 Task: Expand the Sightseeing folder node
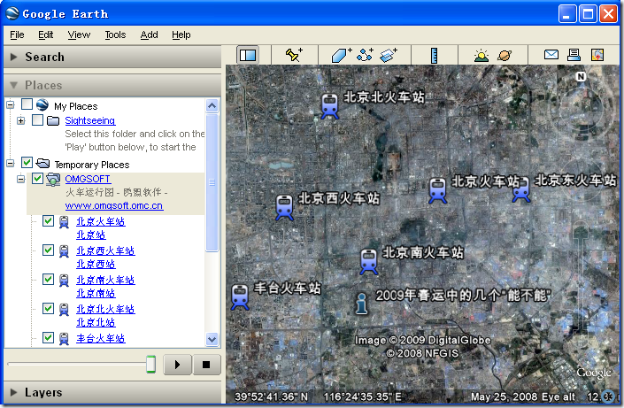pos(21,120)
